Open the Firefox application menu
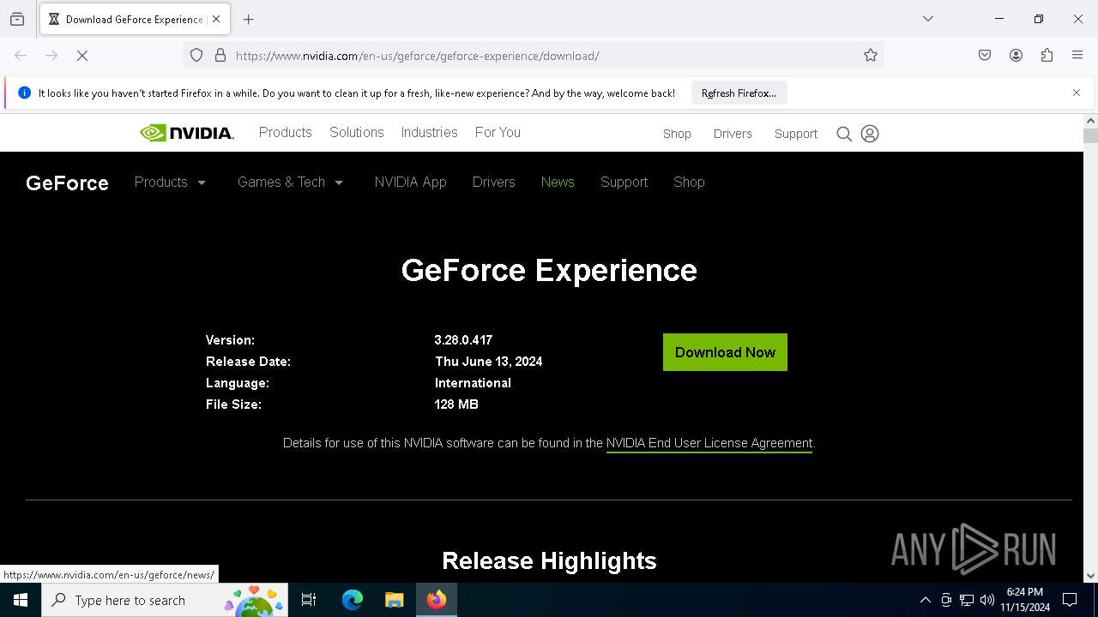Screen dimensions: 1098x617 [x=1077, y=56]
